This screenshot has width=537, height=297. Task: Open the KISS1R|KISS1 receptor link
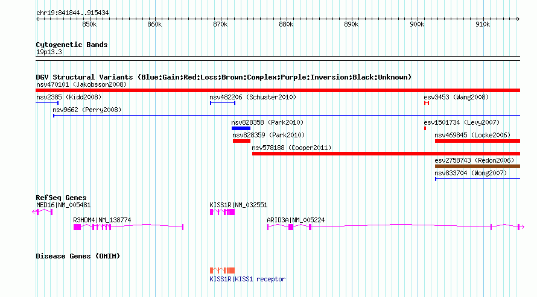pyautogui.click(x=247, y=279)
